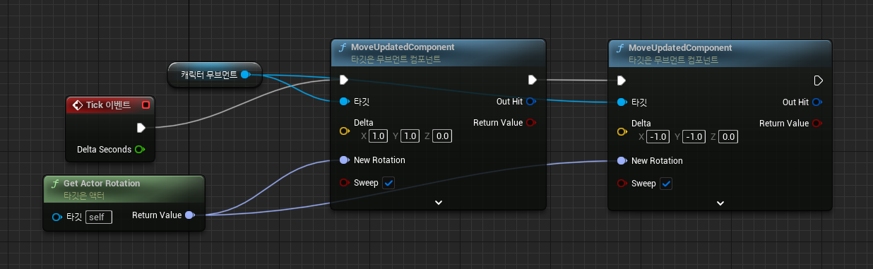Click Delta X field showing -1.0

[x=658, y=137]
